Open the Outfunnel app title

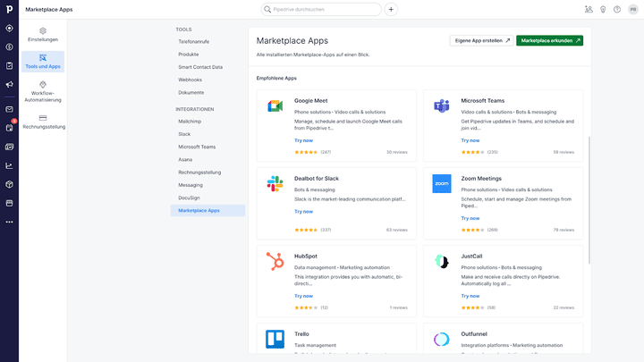474,334
